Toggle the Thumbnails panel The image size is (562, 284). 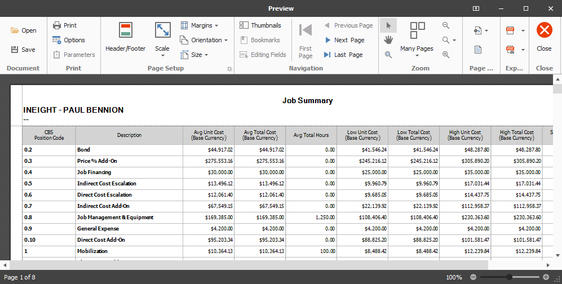(x=260, y=25)
